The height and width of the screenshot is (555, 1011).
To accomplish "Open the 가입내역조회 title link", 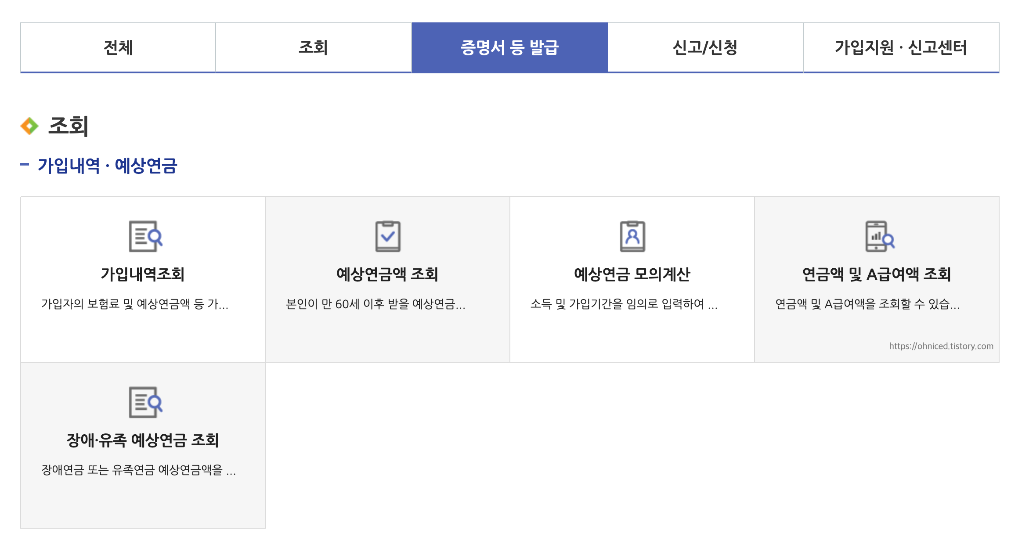I will click(x=142, y=274).
